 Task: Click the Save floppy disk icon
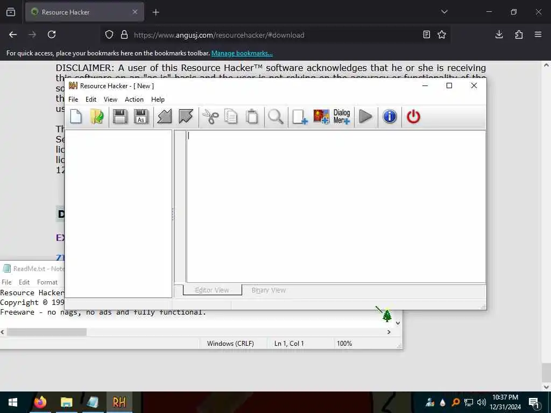[x=120, y=117]
